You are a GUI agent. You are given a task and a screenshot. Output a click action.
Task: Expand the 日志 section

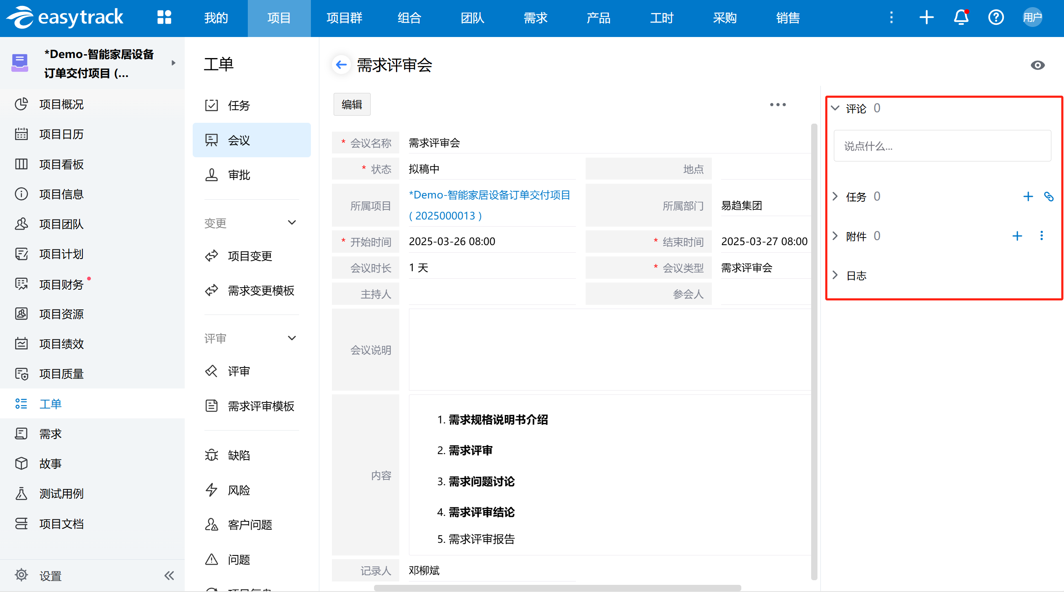(x=836, y=275)
